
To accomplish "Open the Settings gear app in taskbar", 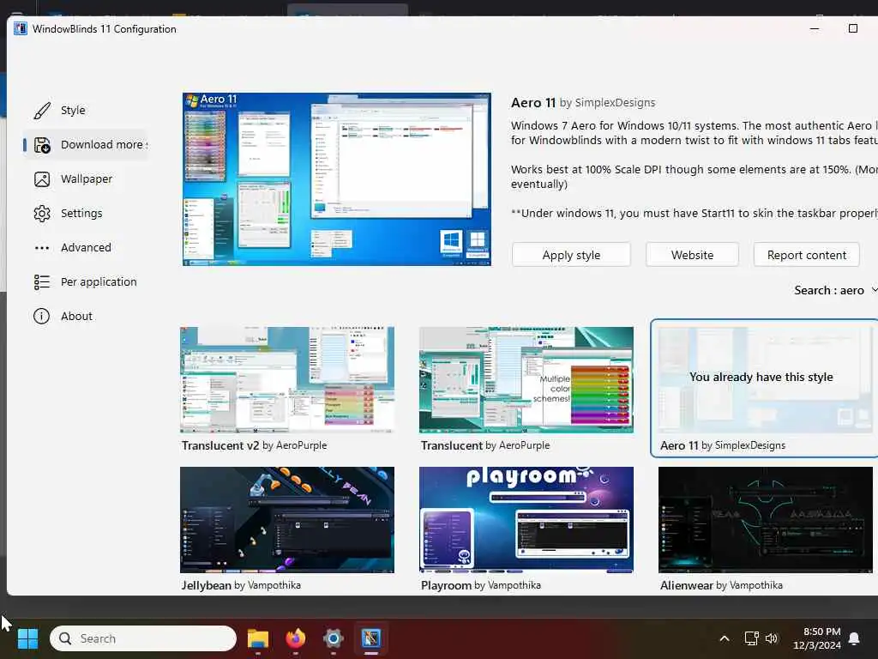I will [334, 638].
